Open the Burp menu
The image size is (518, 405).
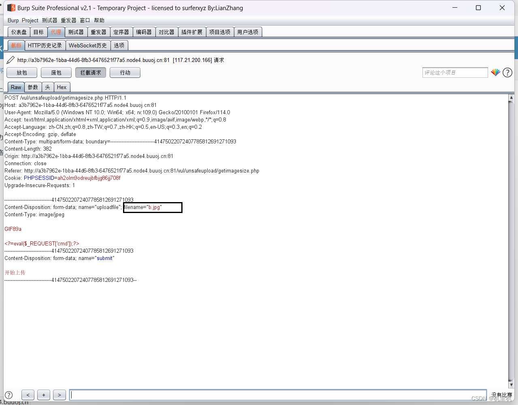pos(13,20)
